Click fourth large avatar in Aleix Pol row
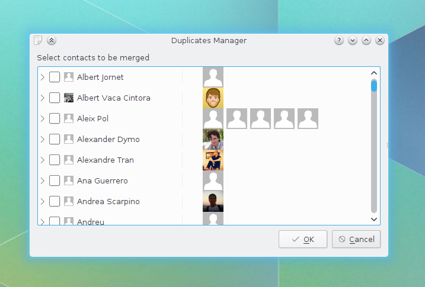 [284, 118]
